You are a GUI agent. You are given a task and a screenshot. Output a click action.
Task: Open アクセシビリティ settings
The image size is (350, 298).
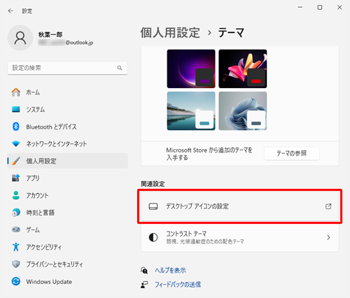[x=67, y=247]
